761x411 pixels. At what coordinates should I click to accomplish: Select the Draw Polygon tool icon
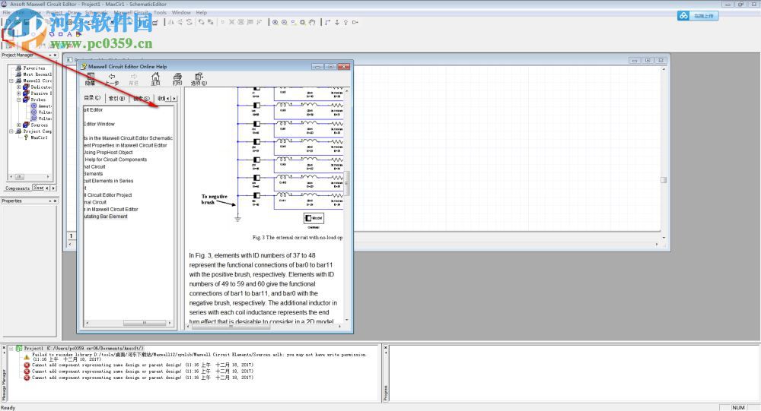(x=52, y=34)
